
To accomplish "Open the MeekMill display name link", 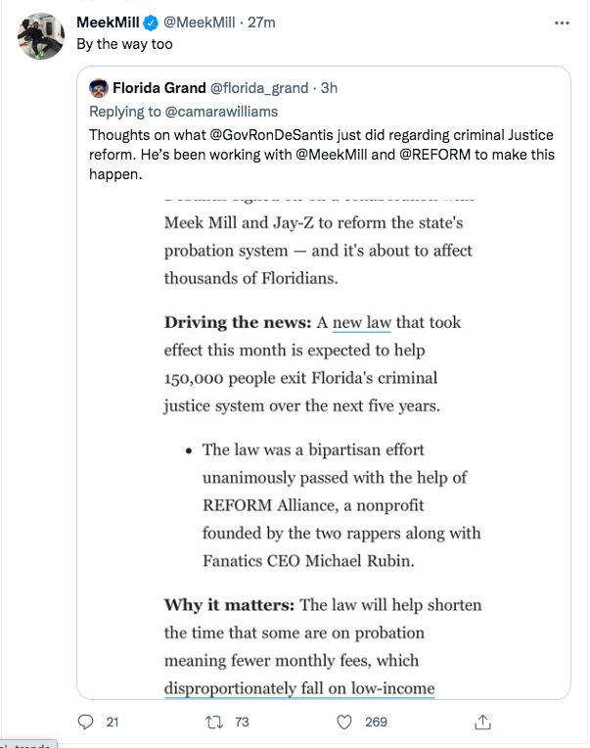I will [108, 23].
